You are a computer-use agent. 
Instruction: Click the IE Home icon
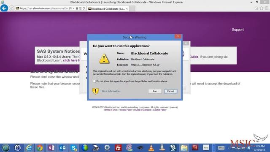click(256, 8)
